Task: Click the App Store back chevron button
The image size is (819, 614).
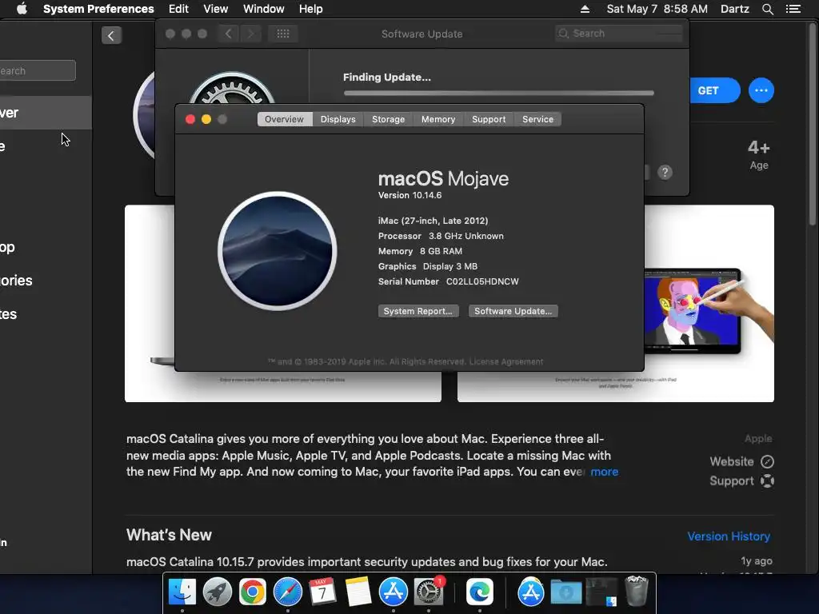Action: pos(111,35)
